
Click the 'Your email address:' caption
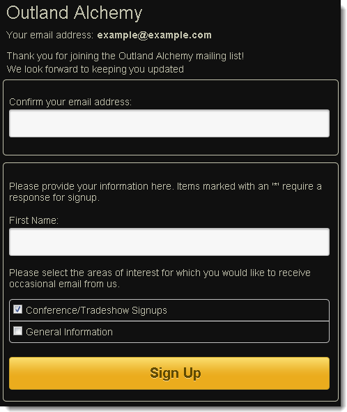click(x=50, y=35)
